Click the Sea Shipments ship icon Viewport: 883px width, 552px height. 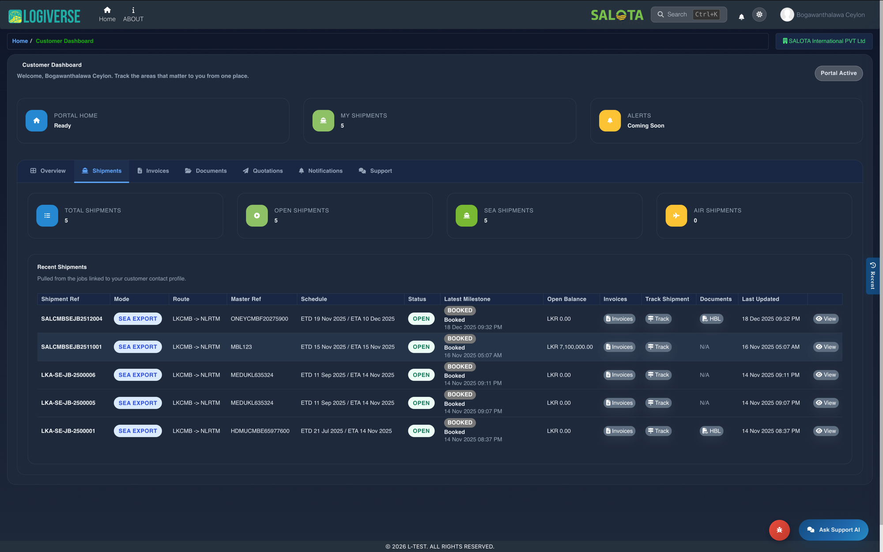click(x=467, y=216)
